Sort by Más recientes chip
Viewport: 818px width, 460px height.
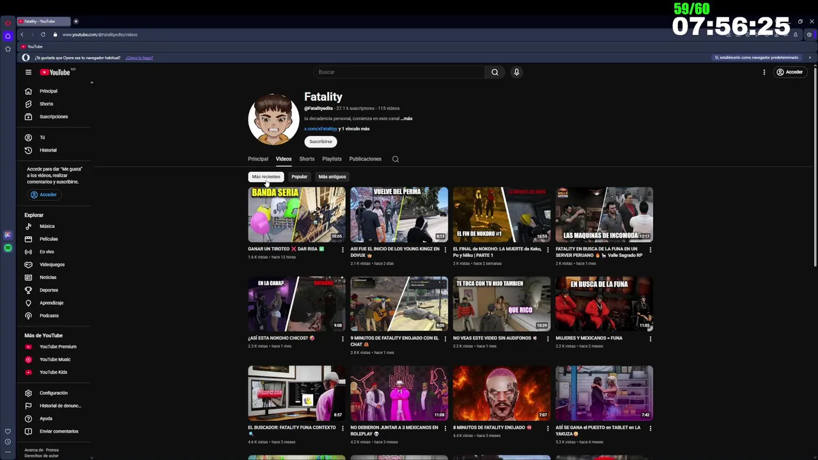click(x=266, y=177)
